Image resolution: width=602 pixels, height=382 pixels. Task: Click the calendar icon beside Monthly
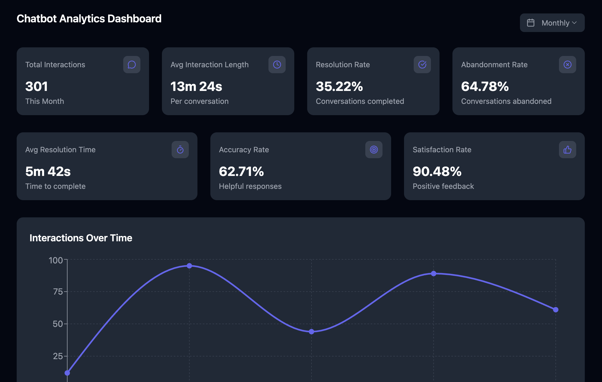pos(530,23)
